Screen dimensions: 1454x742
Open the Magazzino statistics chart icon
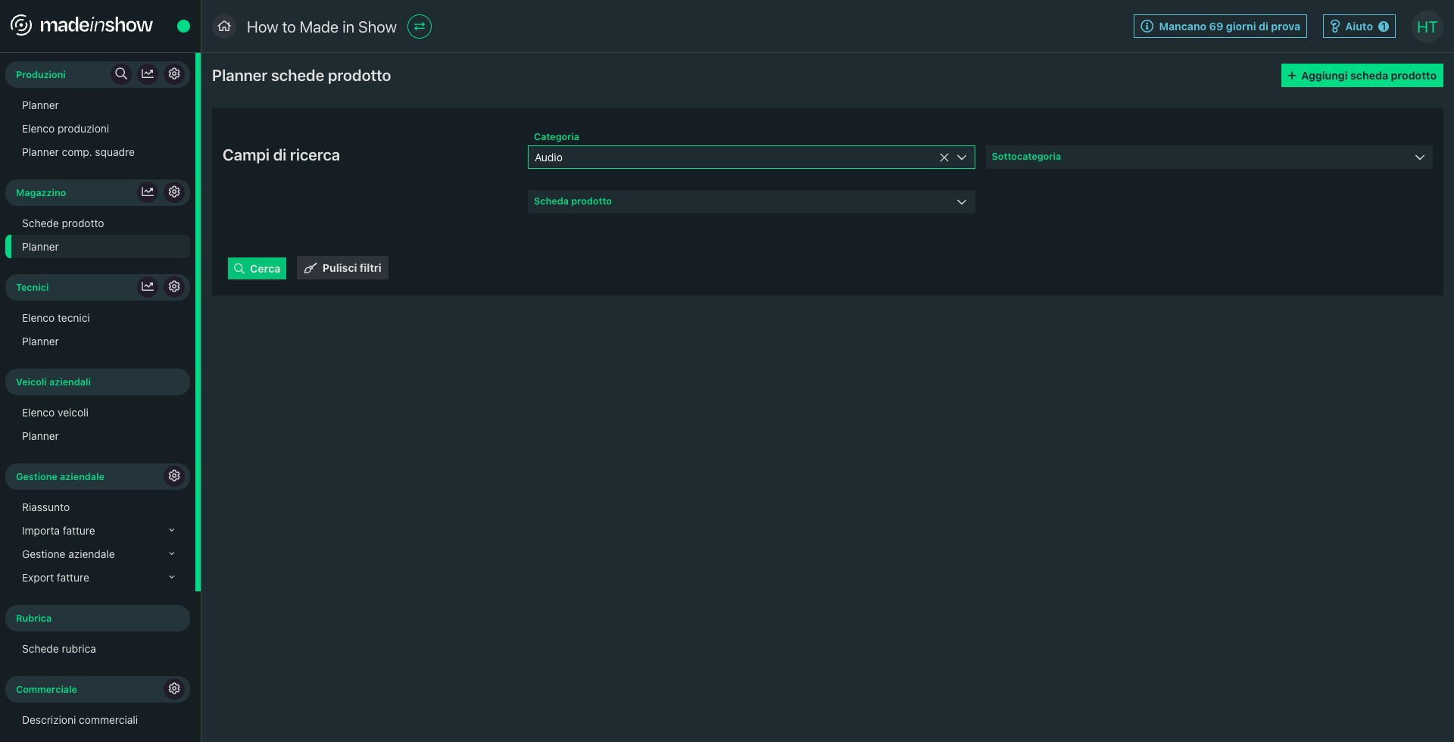pos(148,192)
